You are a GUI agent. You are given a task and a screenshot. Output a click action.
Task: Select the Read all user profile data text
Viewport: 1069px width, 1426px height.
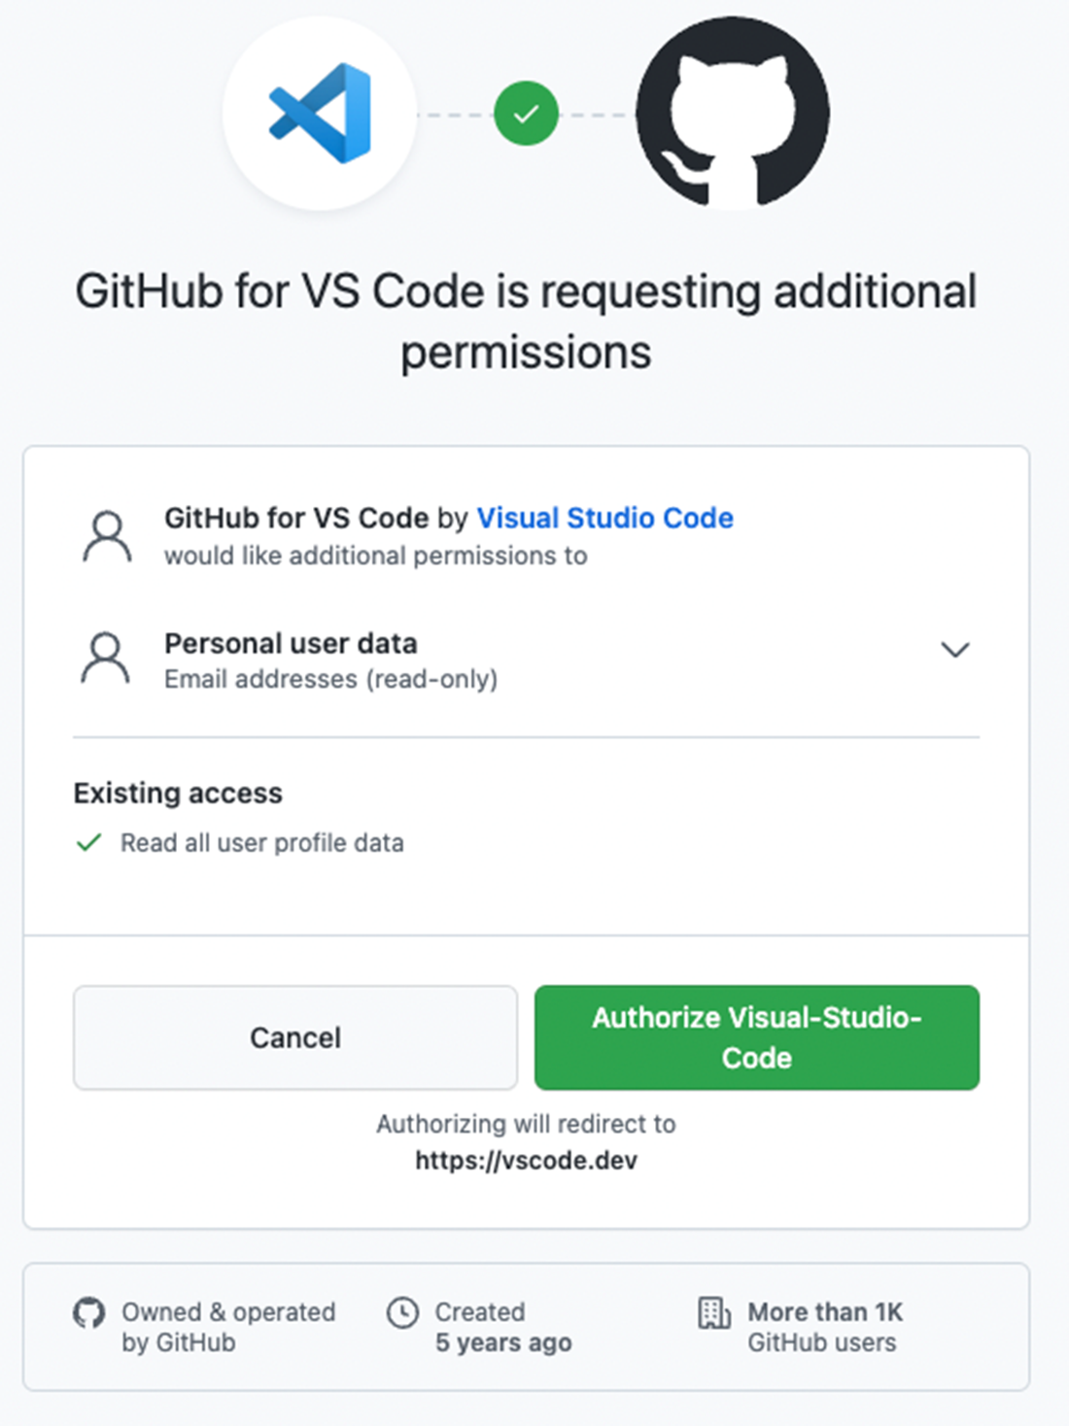coord(262,842)
